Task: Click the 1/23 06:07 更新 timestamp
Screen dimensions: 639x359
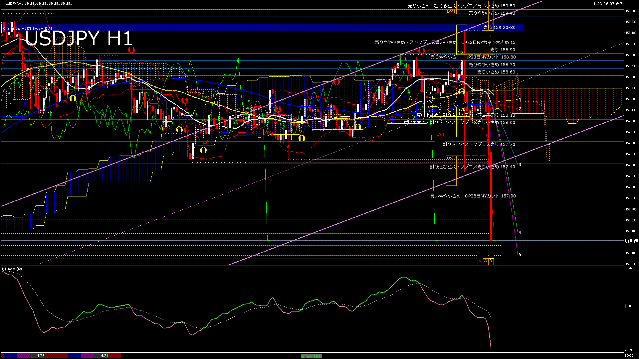Action: point(608,4)
